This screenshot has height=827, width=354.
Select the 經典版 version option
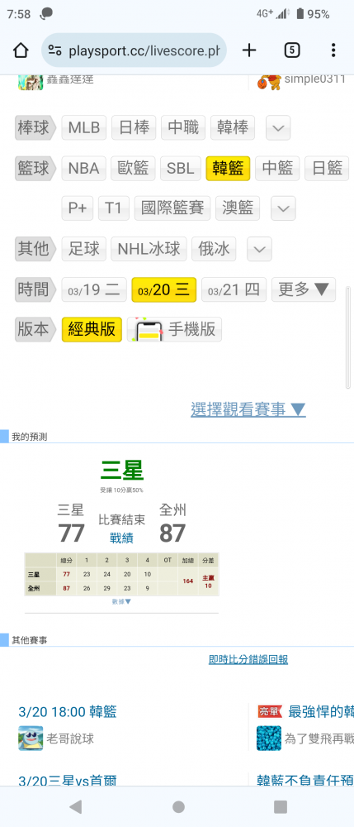tap(92, 330)
